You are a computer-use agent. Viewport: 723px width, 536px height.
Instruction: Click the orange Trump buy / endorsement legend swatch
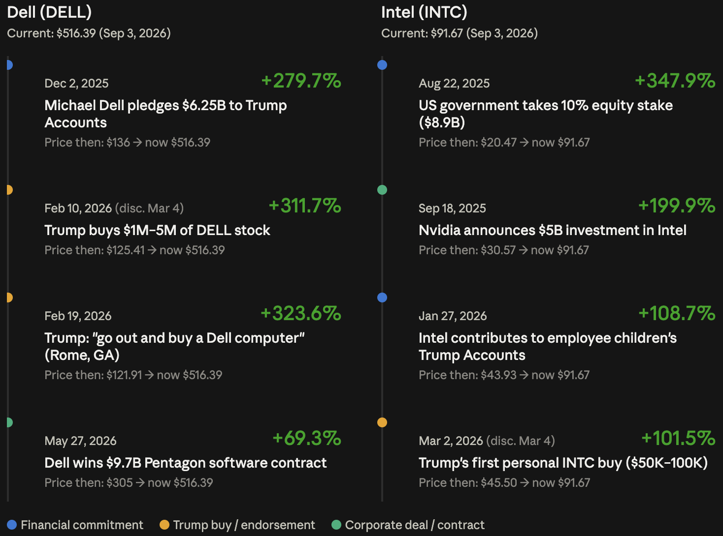pos(164,525)
